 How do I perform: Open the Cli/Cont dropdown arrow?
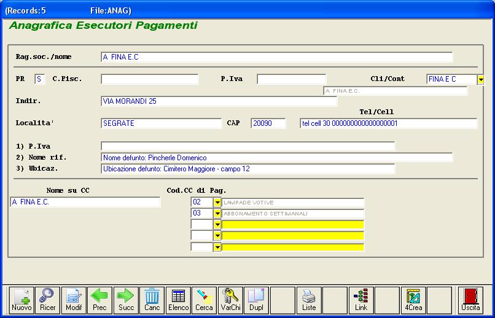480,80
